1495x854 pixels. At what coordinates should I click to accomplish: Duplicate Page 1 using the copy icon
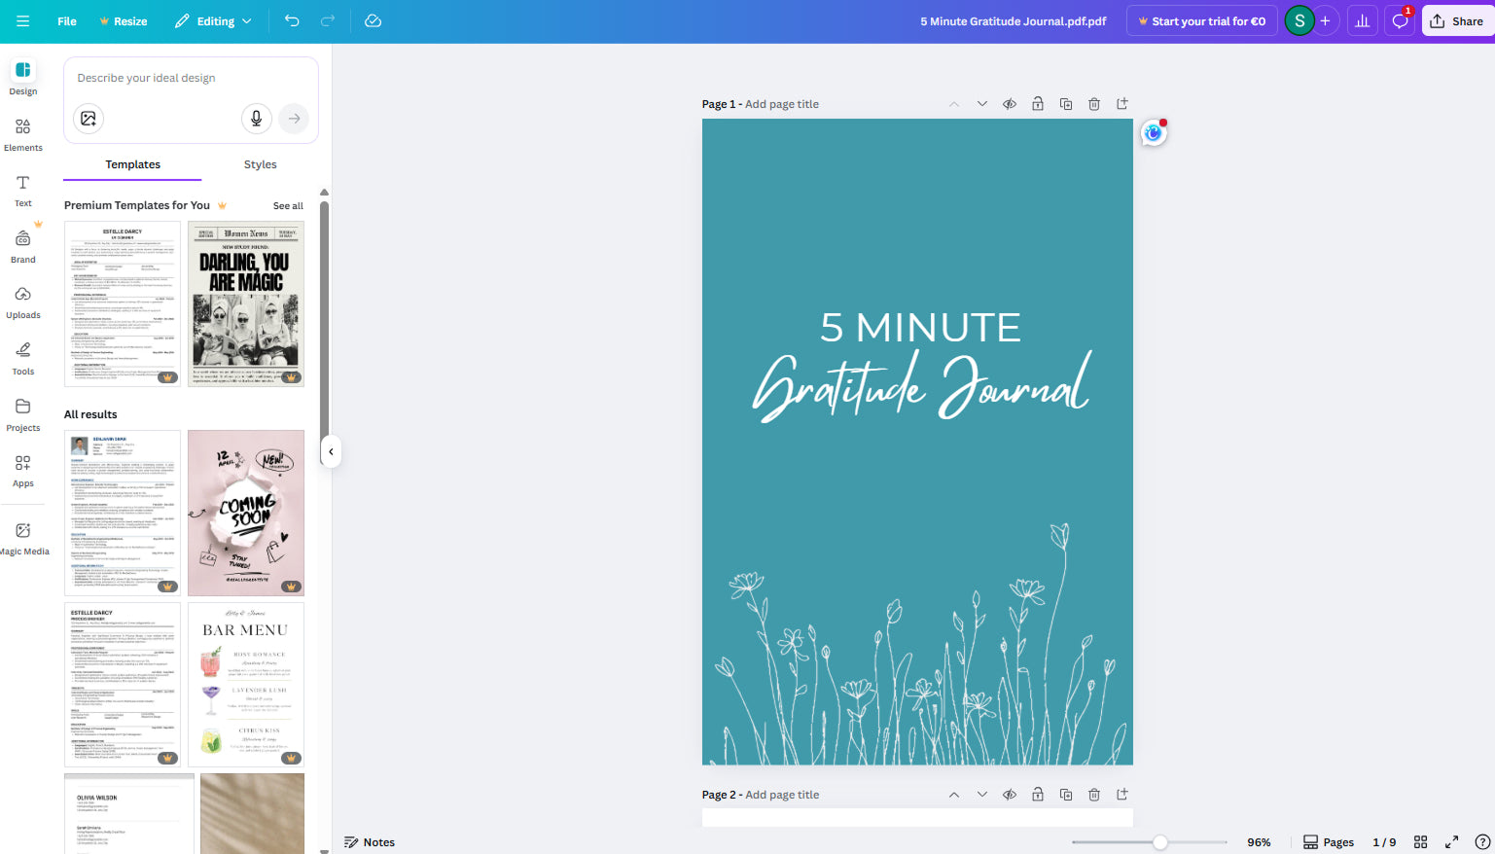click(x=1066, y=104)
